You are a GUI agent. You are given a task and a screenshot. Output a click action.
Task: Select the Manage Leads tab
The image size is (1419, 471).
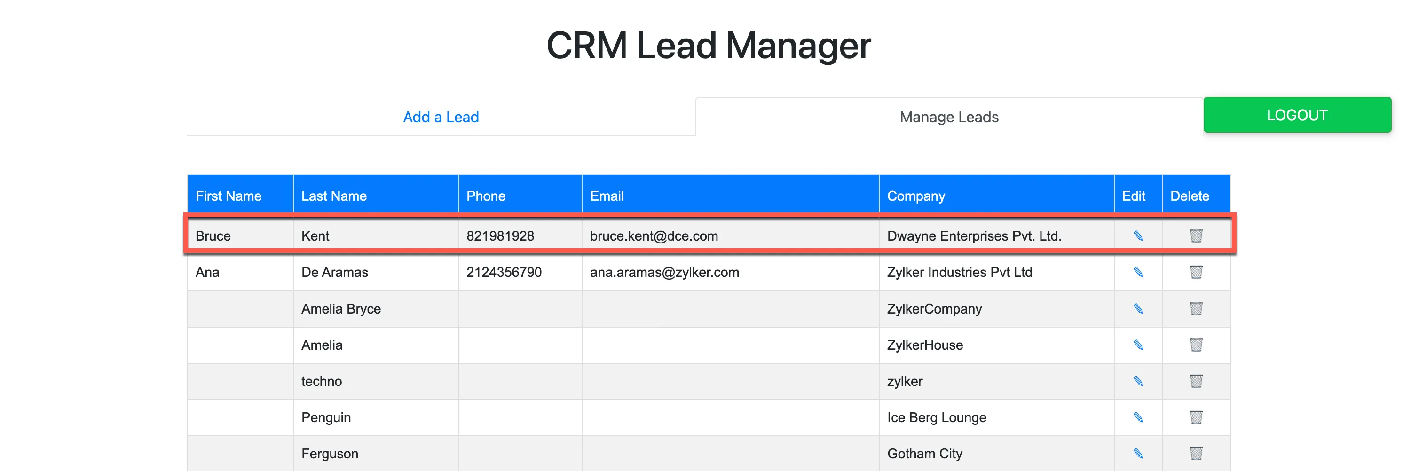[948, 117]
